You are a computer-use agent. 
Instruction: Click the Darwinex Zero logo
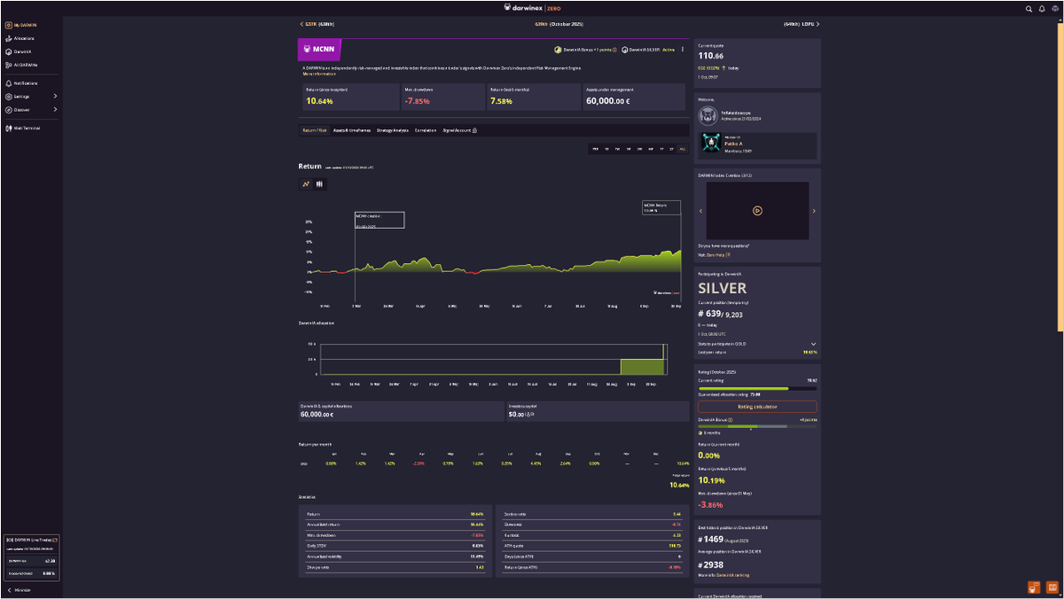pyautogui.click(x=532, y=8)
